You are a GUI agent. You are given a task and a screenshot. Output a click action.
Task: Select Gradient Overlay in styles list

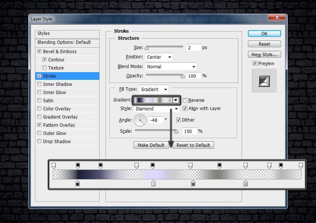pyautogui.click(x=60, y=117)
